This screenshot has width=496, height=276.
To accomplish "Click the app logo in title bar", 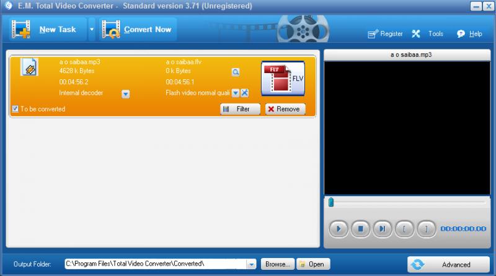I will coord(9,6).
